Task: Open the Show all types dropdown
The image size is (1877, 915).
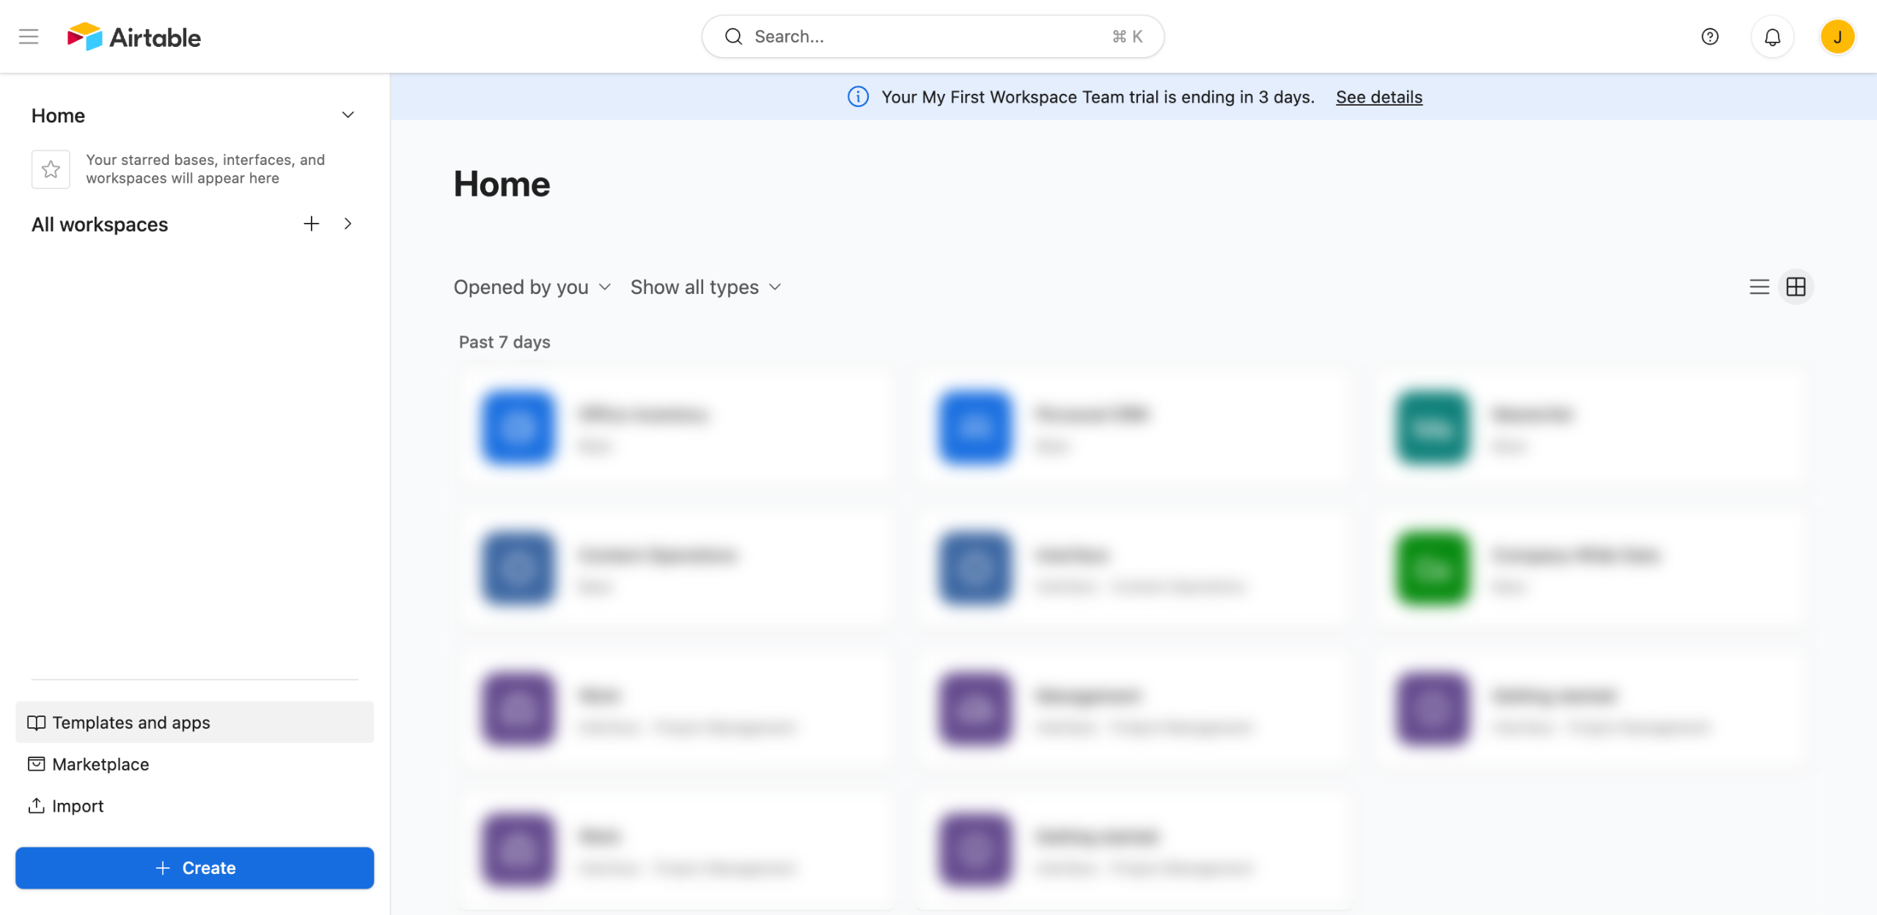Action: (x=705, y=287)
